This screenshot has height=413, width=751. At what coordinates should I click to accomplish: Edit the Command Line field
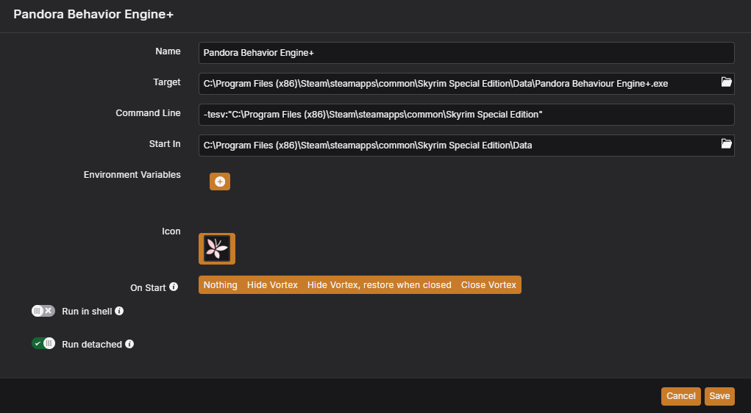click(x=466, y=115)
